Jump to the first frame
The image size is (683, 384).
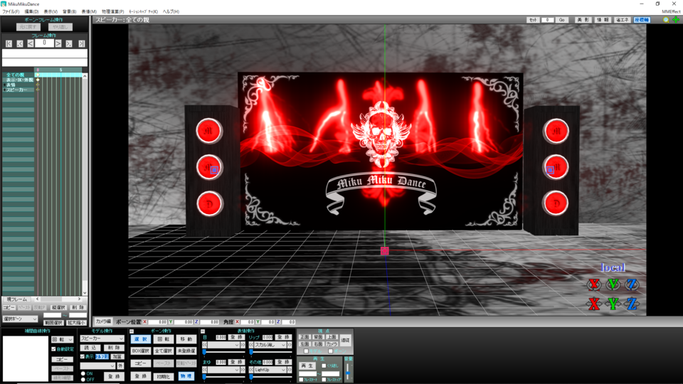pyautogui.click(x=9, y=43)
